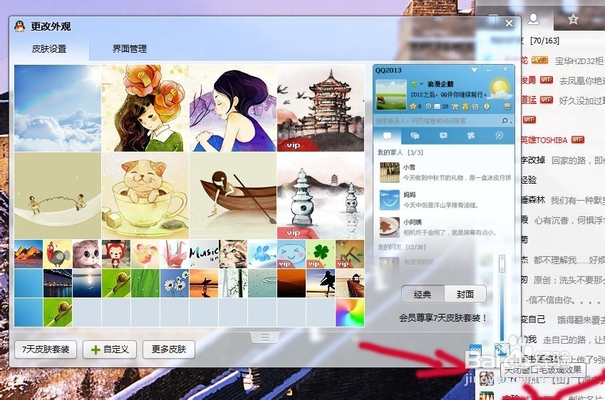605x400 pixels.
Task: Open 更多皮肤 for more skins
Action: coord(169,349)
